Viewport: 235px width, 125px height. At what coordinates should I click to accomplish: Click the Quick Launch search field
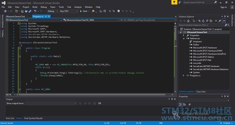pyautogui.click(x=198, y=3)
